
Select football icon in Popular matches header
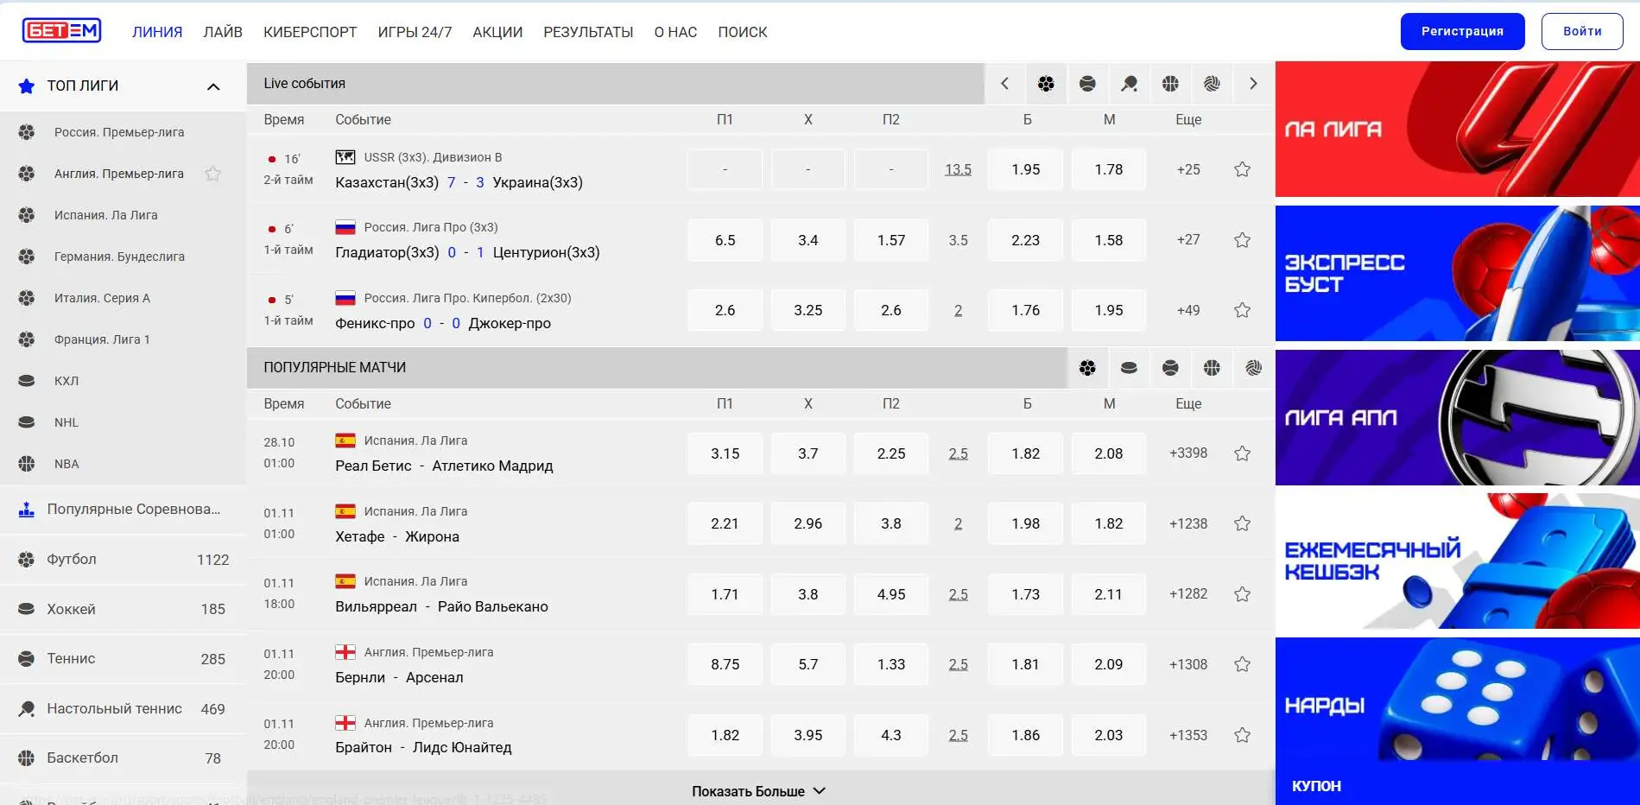[x=1087, y=368]
